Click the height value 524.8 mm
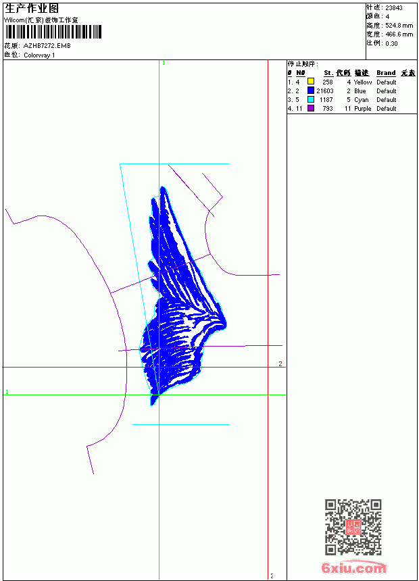 [399, 26]
